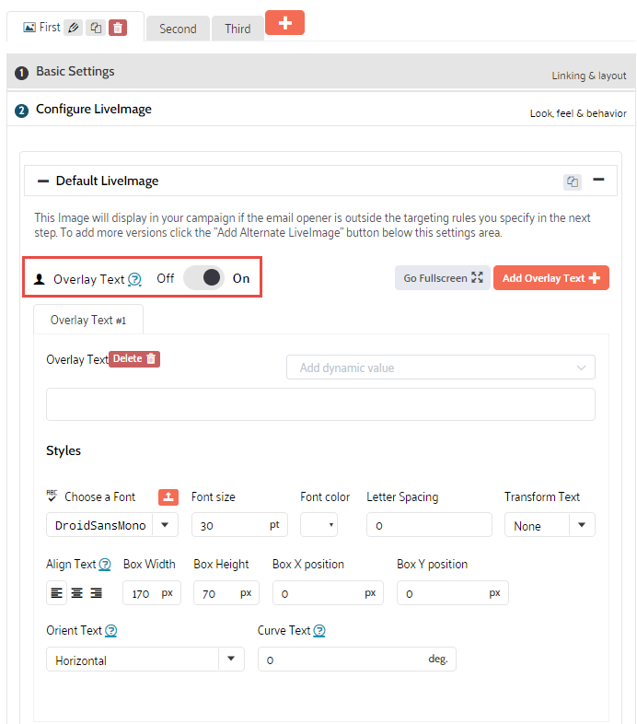Screen dimensions: 637x724
Task: Switch to the Second tab
Action: (178, 29)
